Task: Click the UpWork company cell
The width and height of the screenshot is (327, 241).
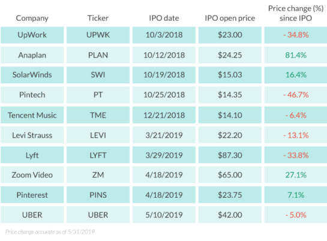Action: (x=32, y=35)
